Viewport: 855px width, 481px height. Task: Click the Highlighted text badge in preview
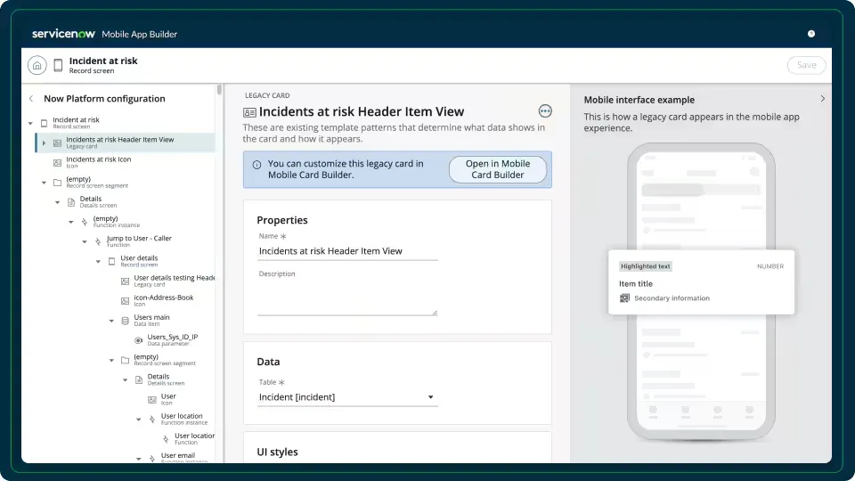tap(646, 266)
